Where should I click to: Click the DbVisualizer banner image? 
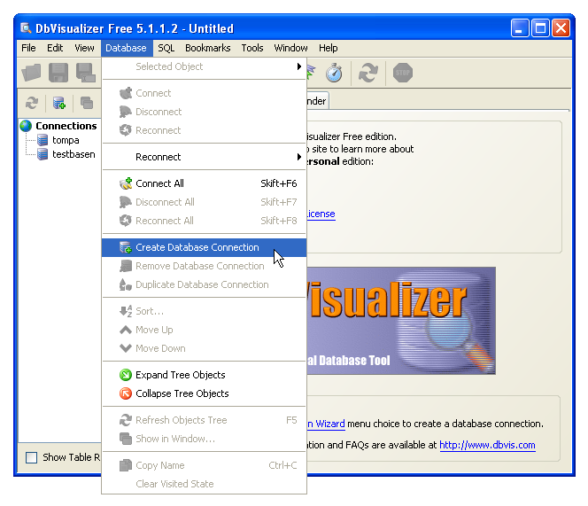coord(401,321)
